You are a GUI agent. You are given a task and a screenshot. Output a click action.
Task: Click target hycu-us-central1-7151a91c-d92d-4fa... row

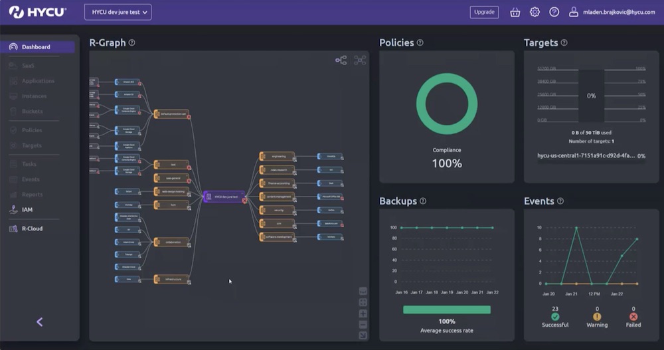(591, 156)
